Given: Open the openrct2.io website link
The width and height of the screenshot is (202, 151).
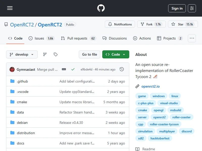Looking at the screenshot, I should [x=150, y=86].
